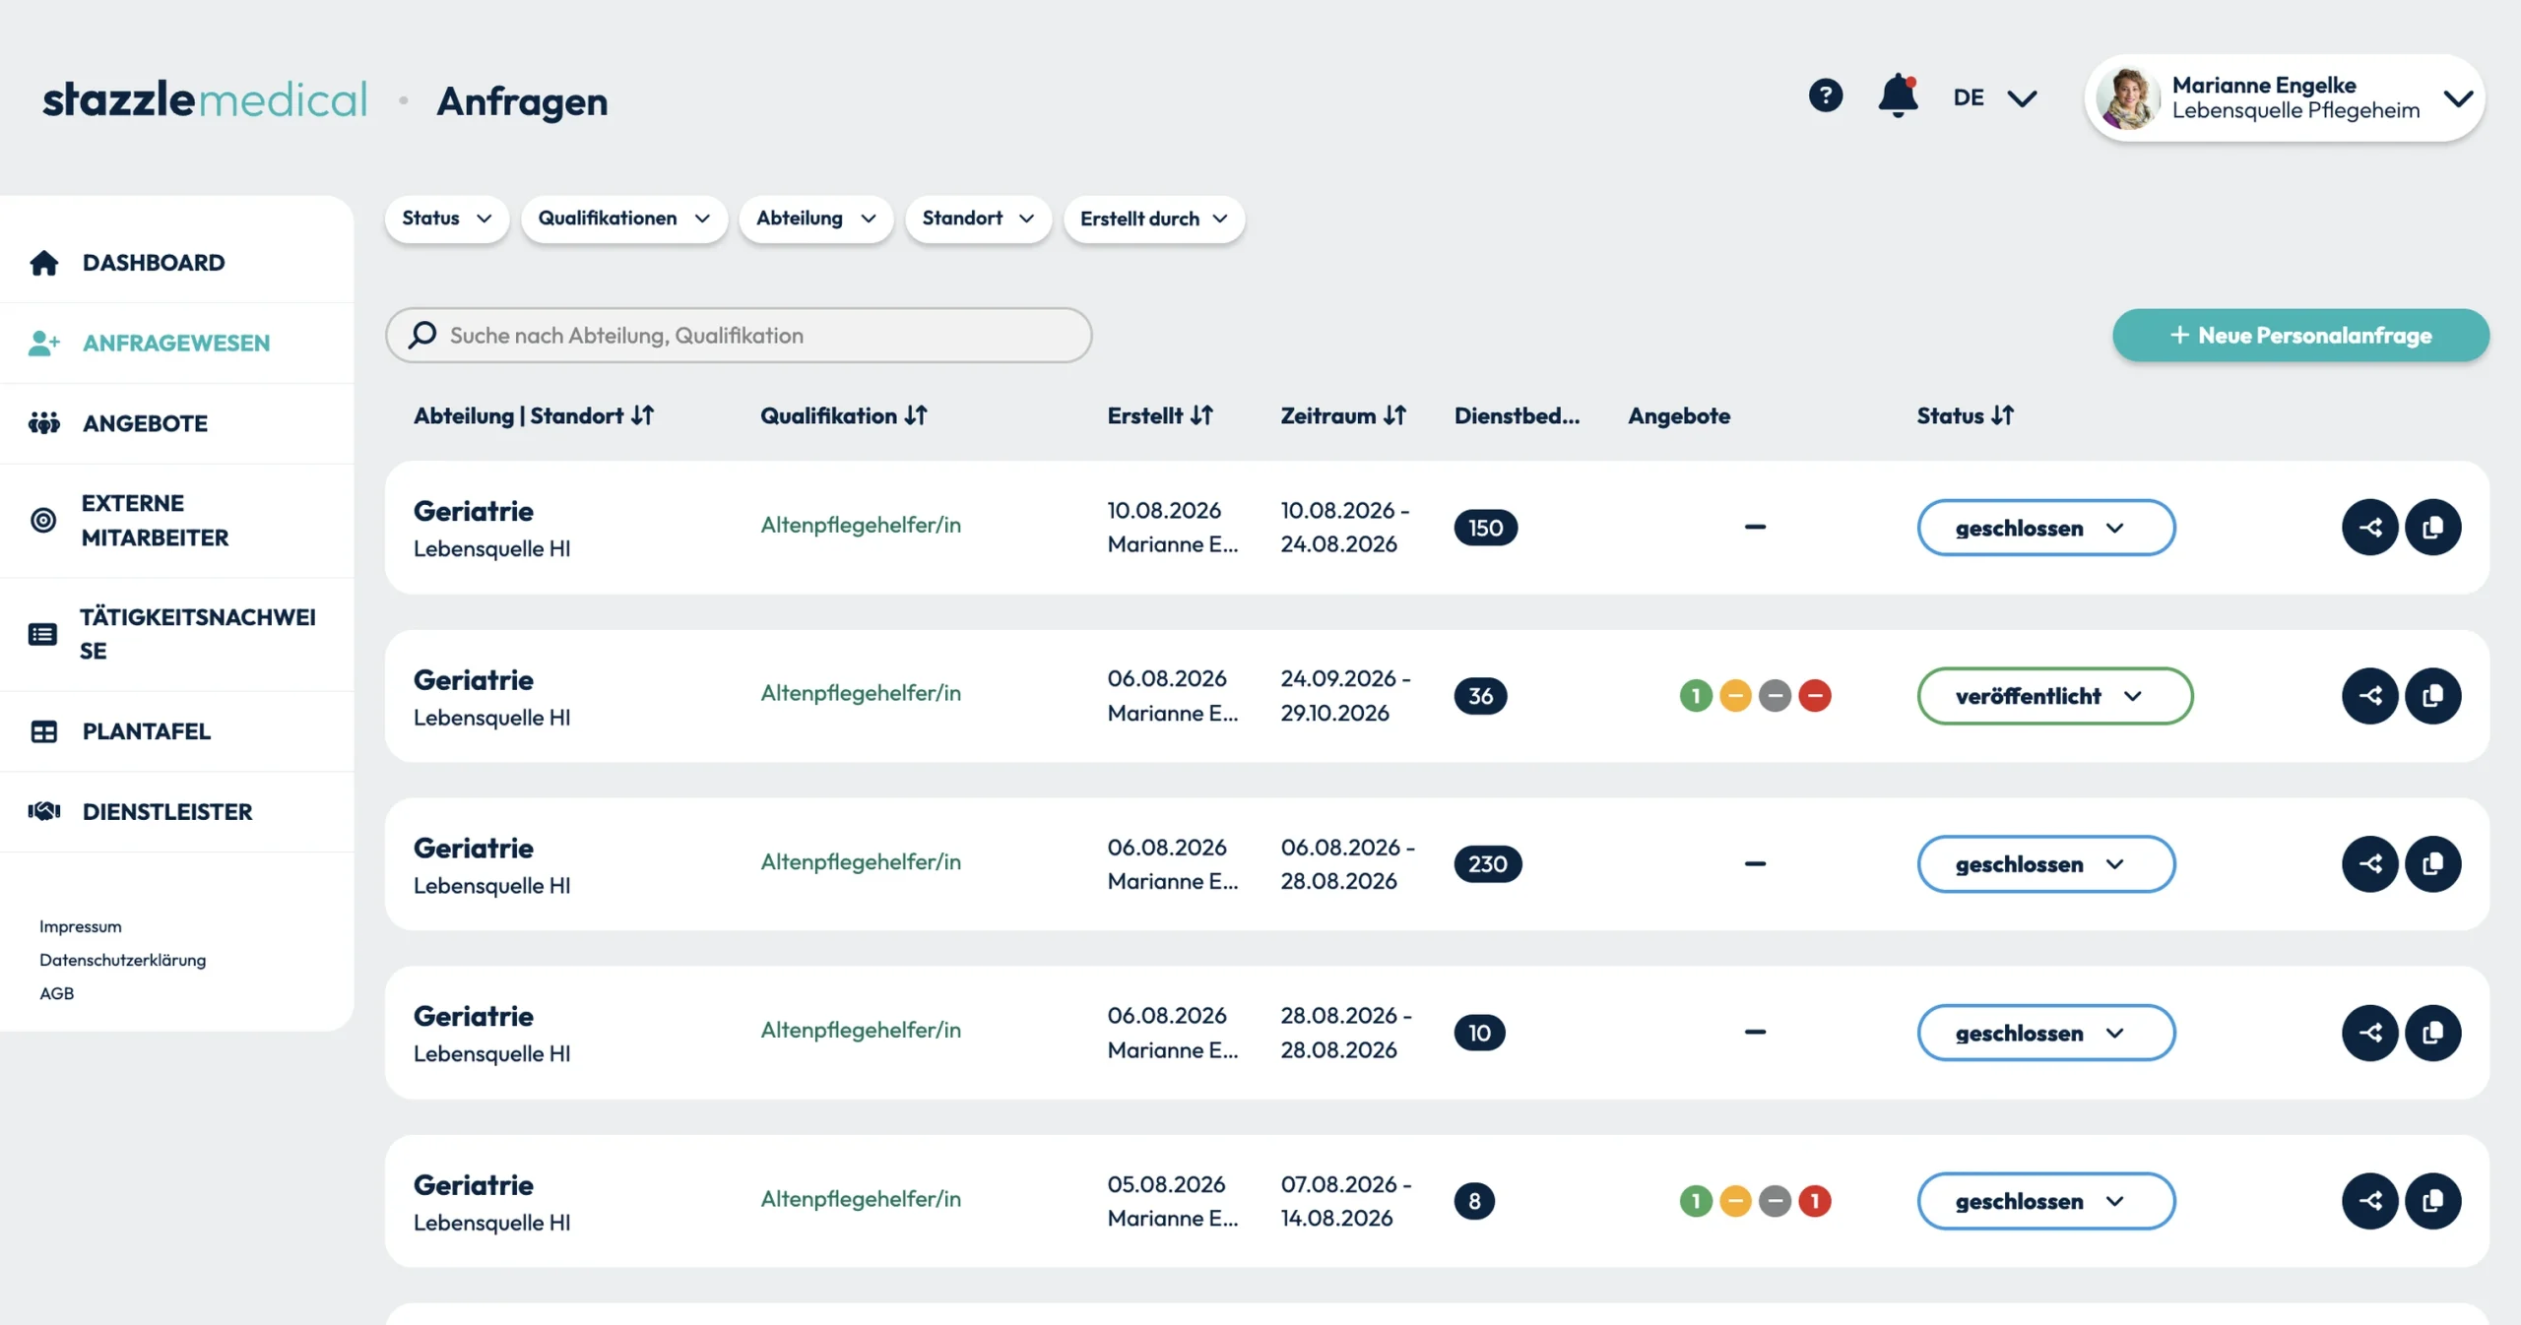The image size is (2521, 1325).
Task: Copy the request with 230 Dienstbedarf
Action: (2432, 864)
